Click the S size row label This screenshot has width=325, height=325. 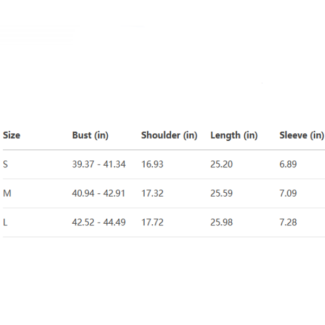click(5, 164)
